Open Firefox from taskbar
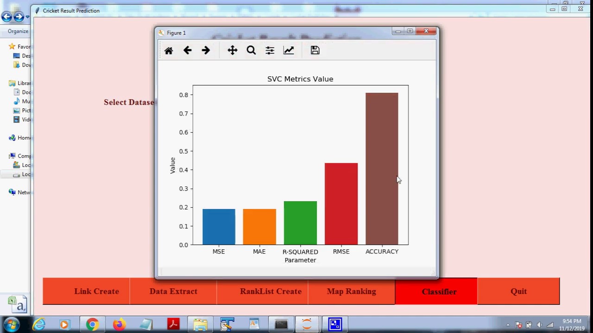The image size is (593, 333). click(x=119, y=325)
